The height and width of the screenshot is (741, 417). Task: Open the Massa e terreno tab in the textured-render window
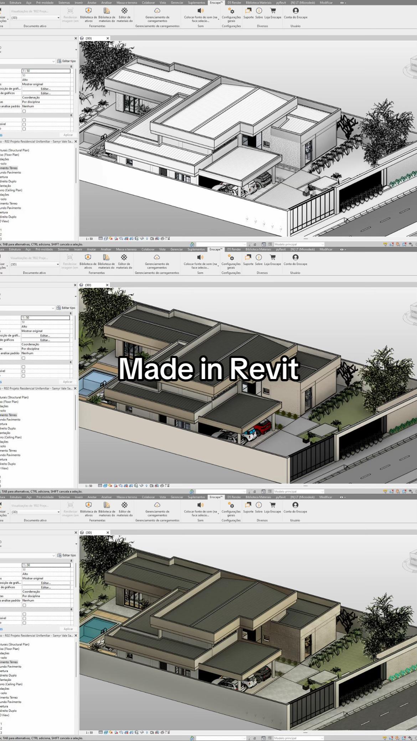coord(127,497)
